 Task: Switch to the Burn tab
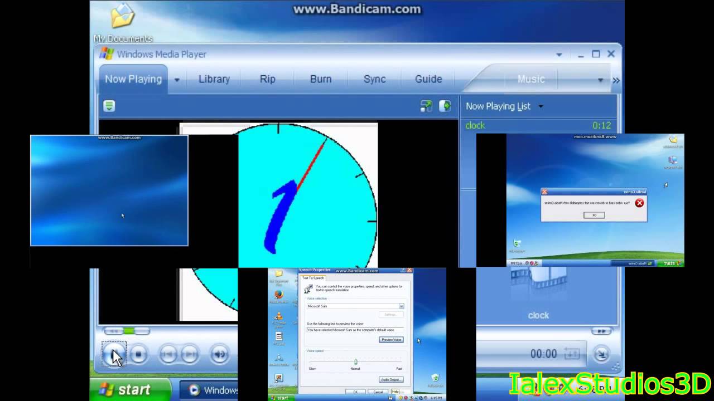(321, 79)
